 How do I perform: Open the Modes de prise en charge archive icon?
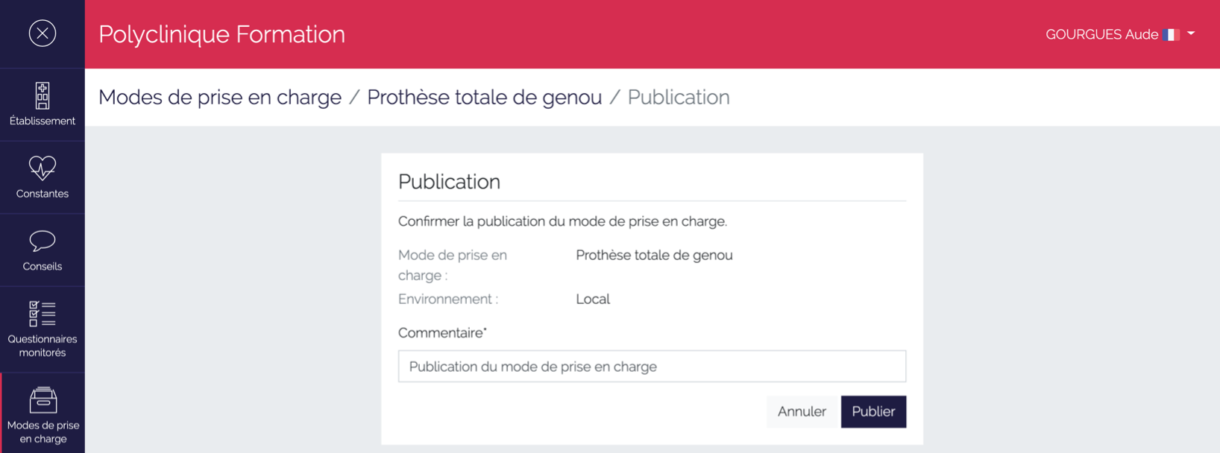pos(43,400)
